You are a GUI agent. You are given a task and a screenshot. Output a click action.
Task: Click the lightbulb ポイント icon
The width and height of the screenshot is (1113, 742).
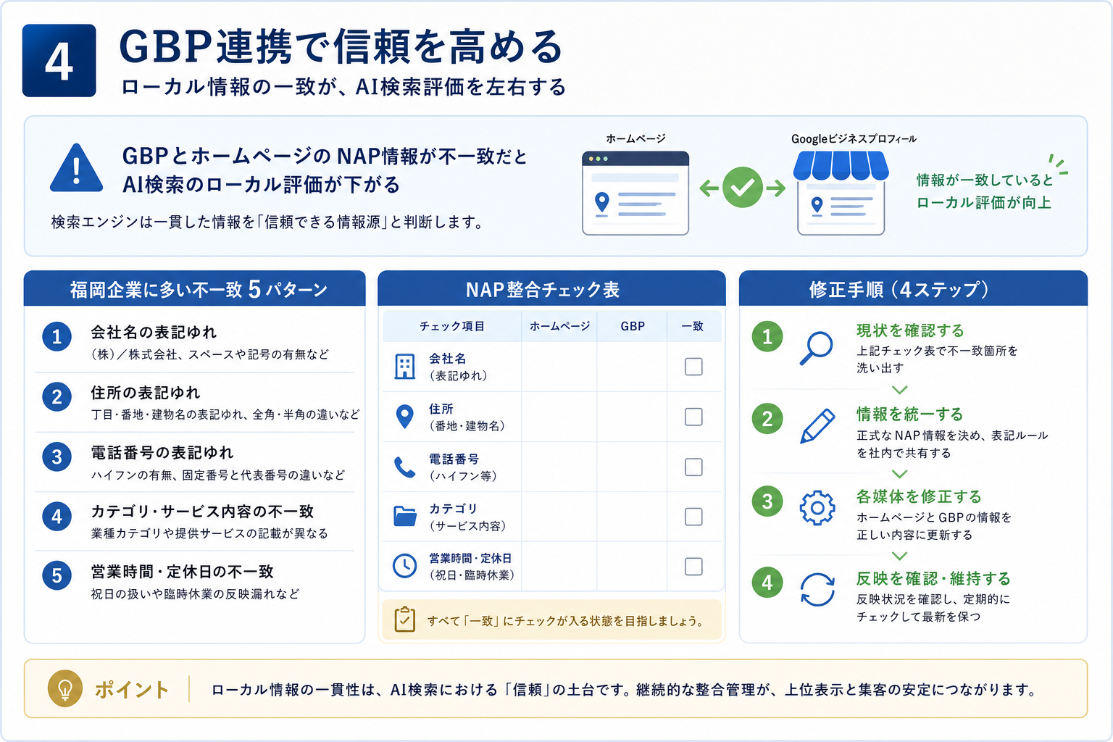pos(65,688)
